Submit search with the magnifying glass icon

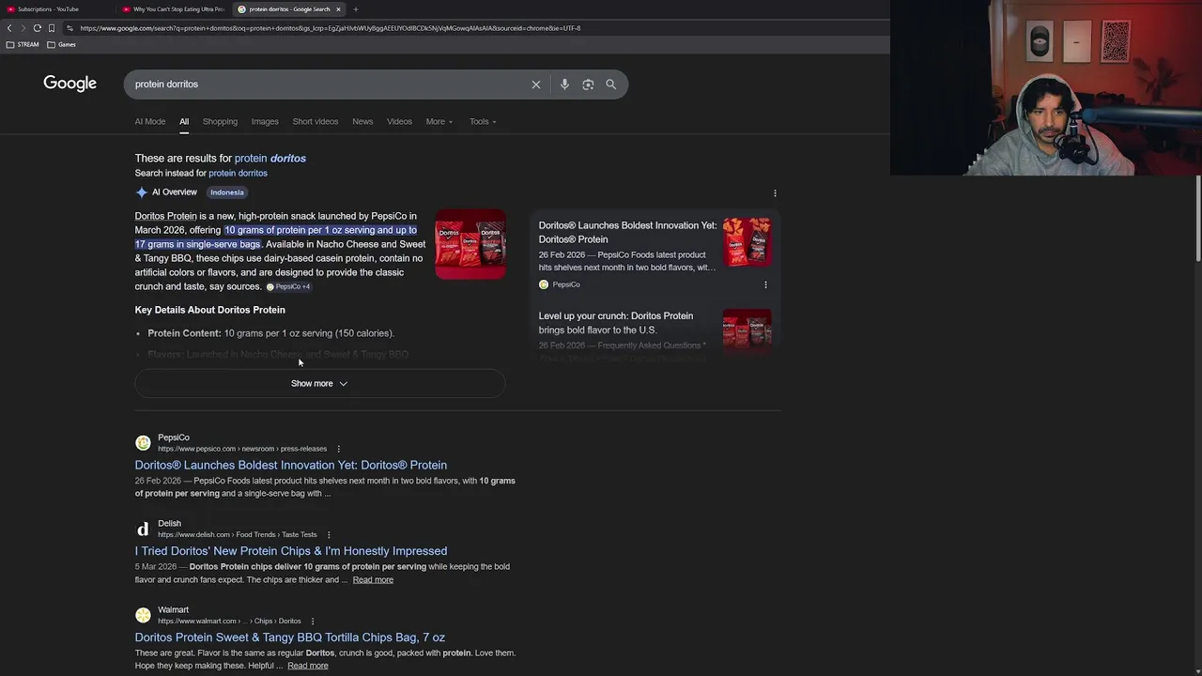coord(610,84)
